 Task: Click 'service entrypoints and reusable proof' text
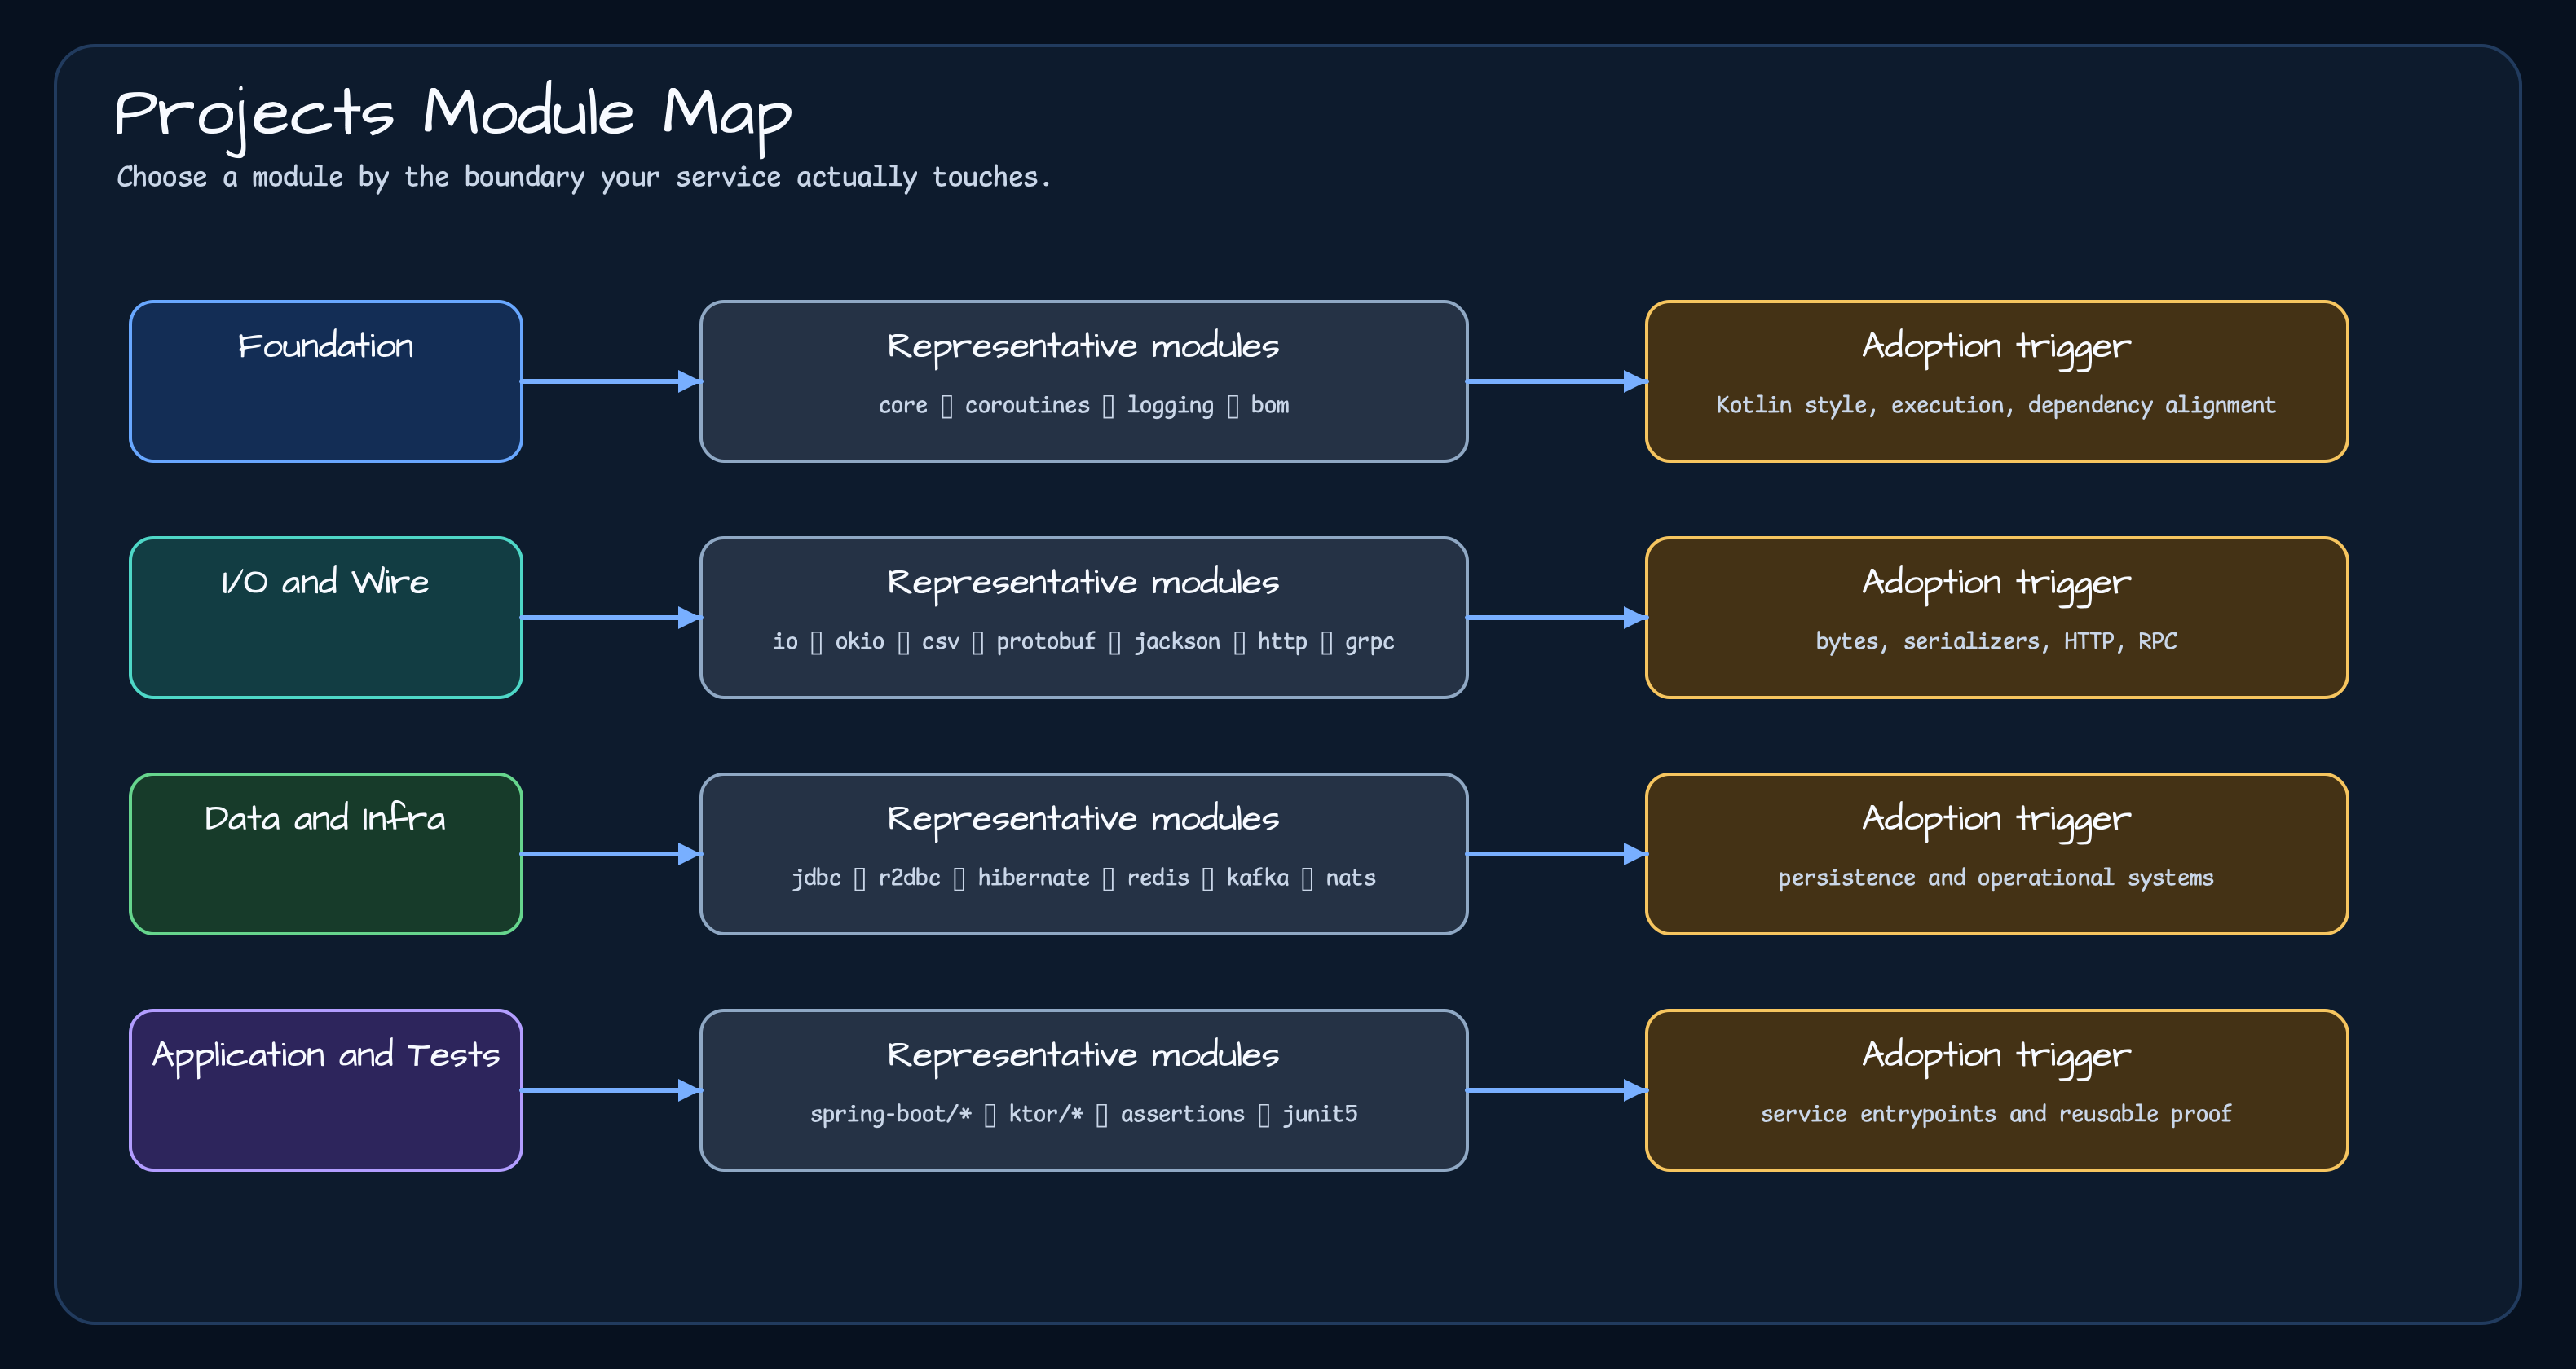tap(1996, 1114)
